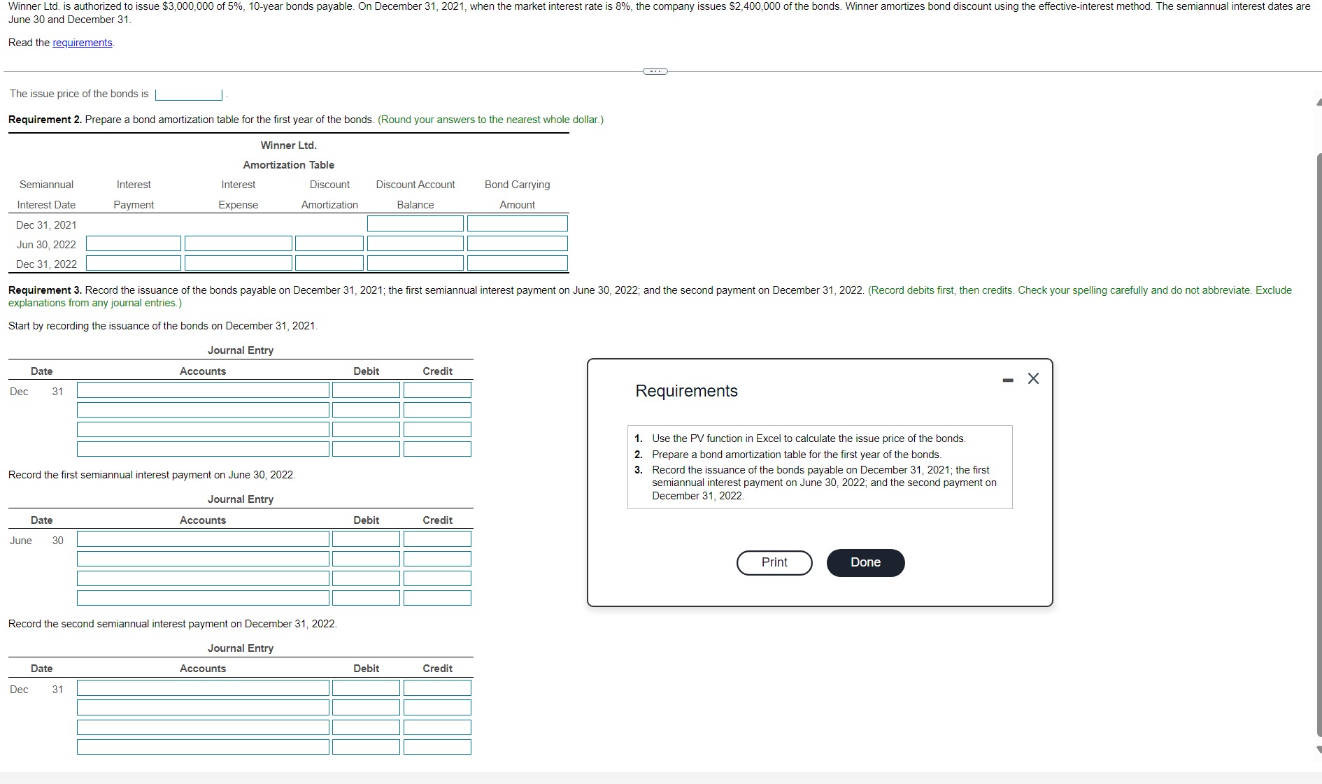Image resolution: width=1322 pixels, height=784 pixels.
Task: Select Jun 30, 2022 Interest Expense field
Action: pyautogui.click(x=239, y=243)
